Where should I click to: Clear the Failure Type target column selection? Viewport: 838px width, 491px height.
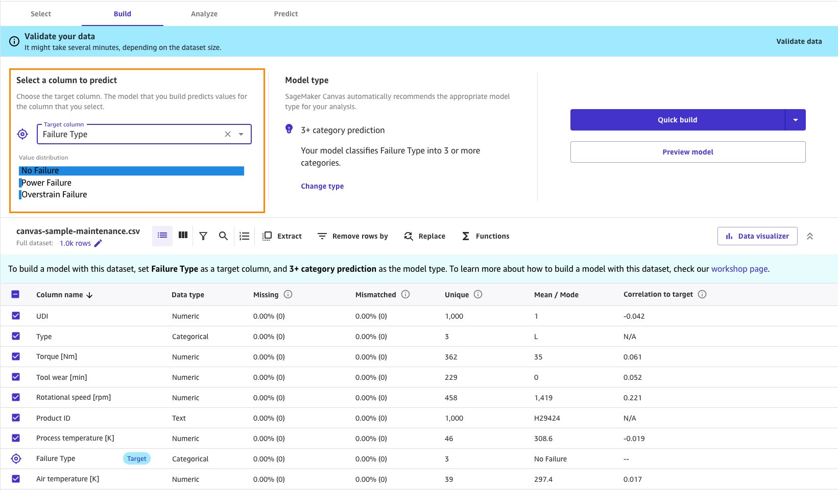point(228,134)
